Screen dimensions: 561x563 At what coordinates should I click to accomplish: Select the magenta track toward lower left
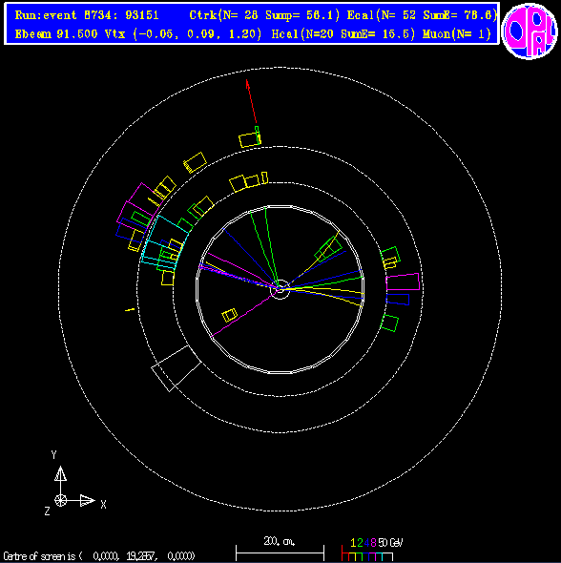pyautogui.click(x=245, y=313)
